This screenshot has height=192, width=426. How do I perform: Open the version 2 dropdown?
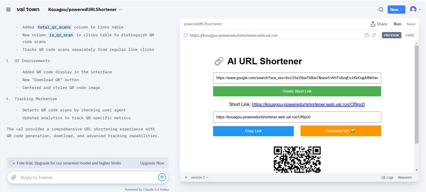200,177
